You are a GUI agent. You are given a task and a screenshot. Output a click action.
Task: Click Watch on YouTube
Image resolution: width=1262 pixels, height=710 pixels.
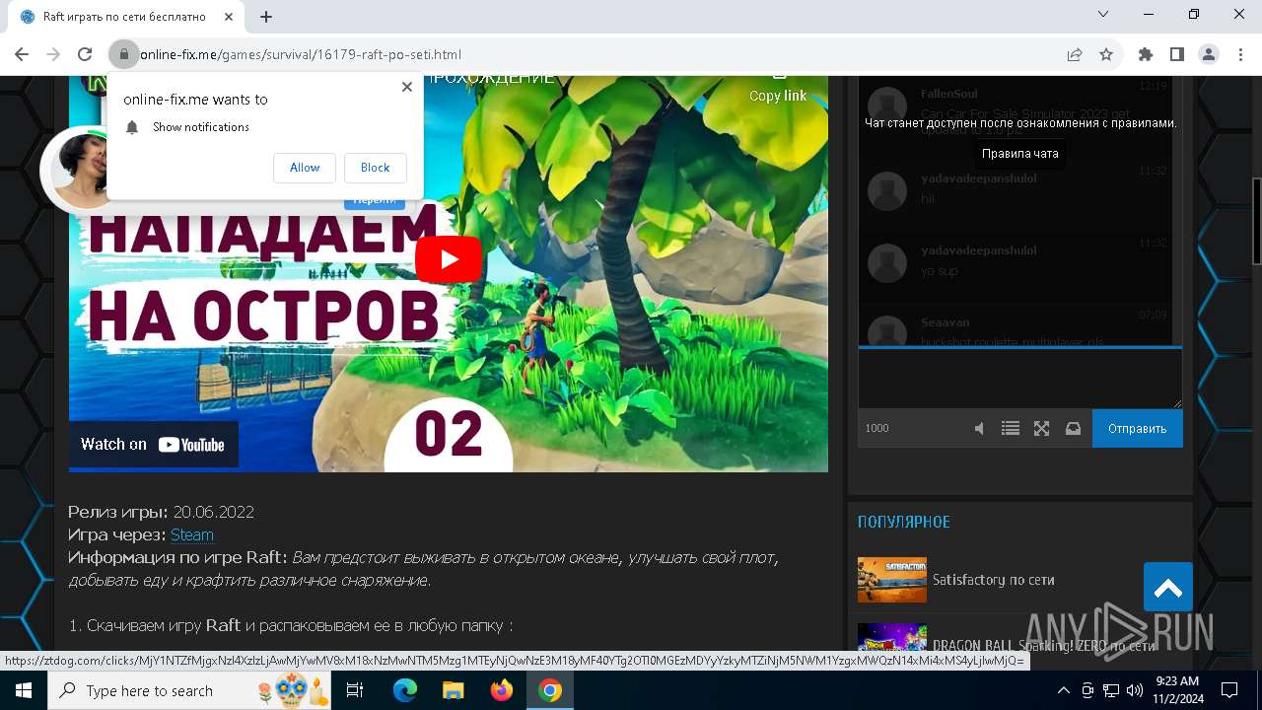coord(153,445)
